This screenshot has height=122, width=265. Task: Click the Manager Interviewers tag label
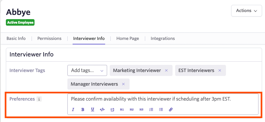pos(94,84)
